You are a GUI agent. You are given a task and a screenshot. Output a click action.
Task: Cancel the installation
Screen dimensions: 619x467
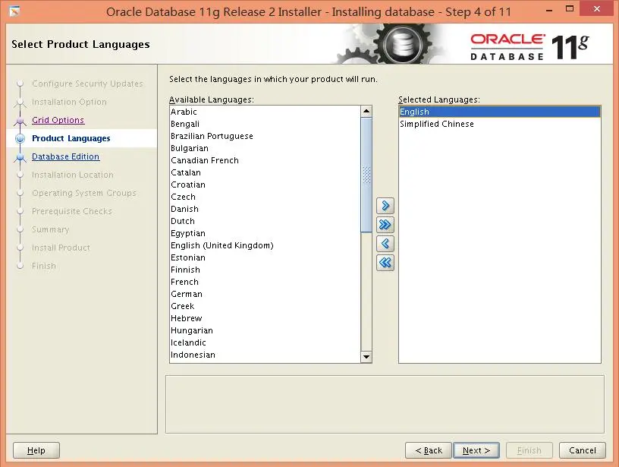coord(583,450)
